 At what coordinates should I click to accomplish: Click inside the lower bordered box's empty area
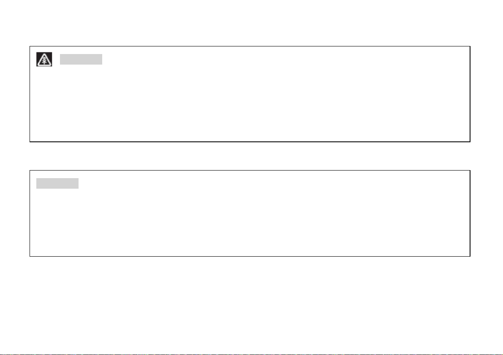250,221
